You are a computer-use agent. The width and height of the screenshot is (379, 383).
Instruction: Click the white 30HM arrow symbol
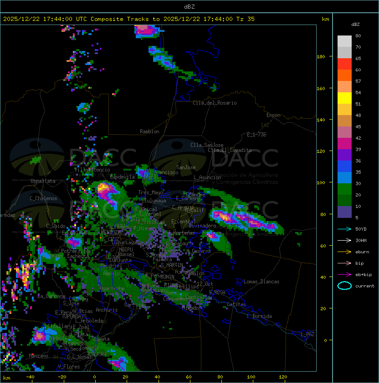click(344, 240)
